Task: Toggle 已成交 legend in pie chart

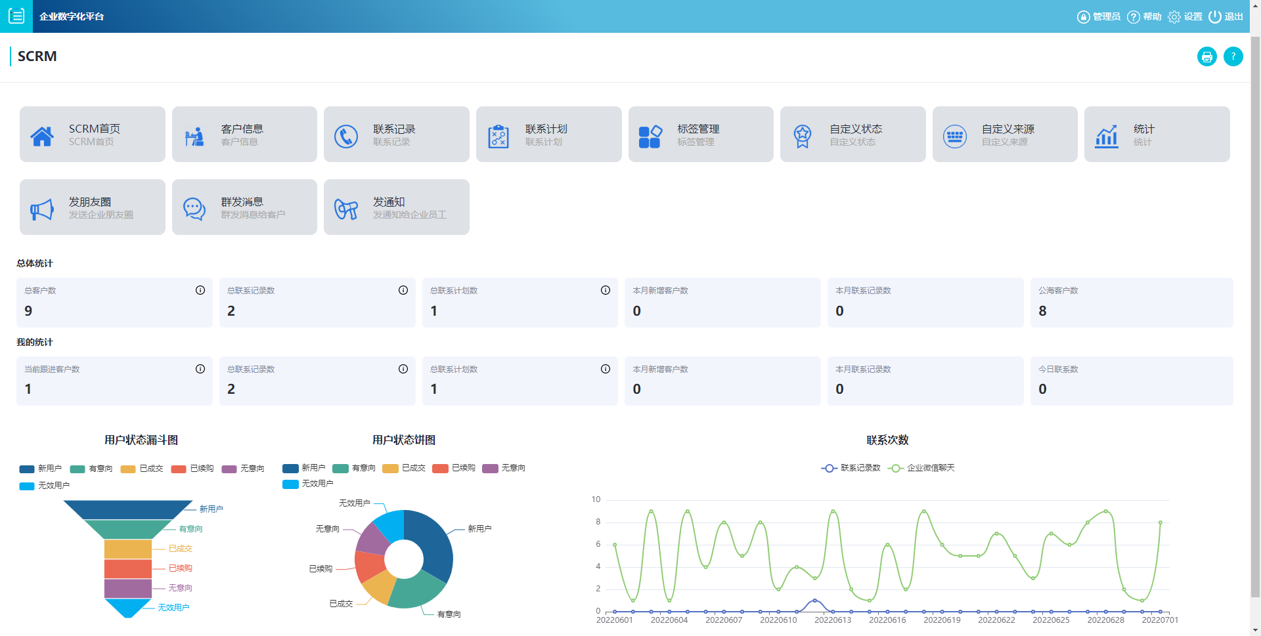Action: point(404,468)
